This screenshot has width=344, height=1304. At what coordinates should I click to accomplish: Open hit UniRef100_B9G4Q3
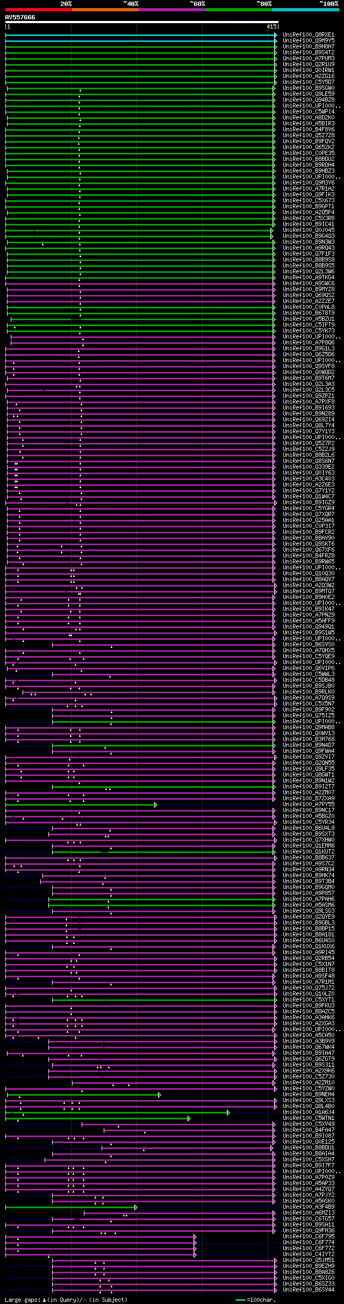[x=309, y=236]
